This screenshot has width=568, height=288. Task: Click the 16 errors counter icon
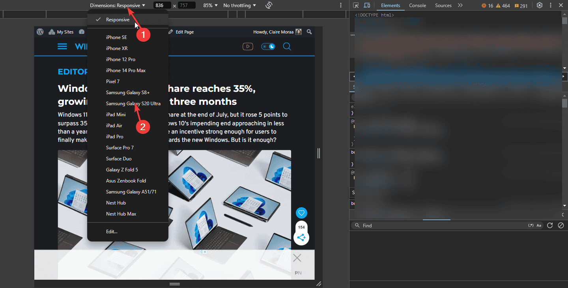click(488, 6)
